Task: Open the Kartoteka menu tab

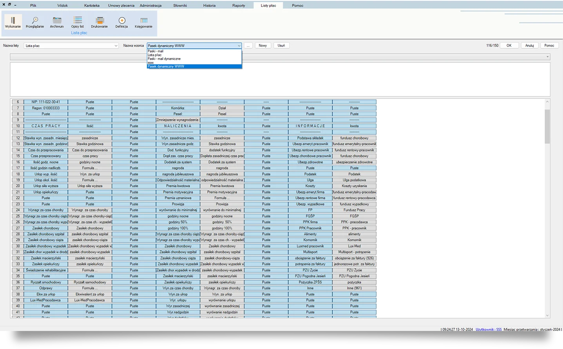Action: [x=92, y=5]
